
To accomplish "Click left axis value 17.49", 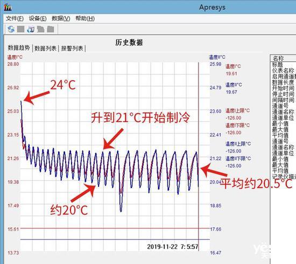I will click(x=13, y=206).
